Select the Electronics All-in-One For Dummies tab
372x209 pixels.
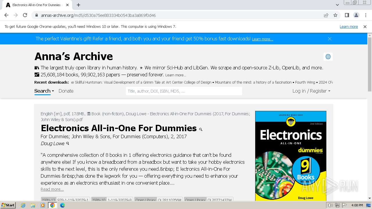[37, 5]
